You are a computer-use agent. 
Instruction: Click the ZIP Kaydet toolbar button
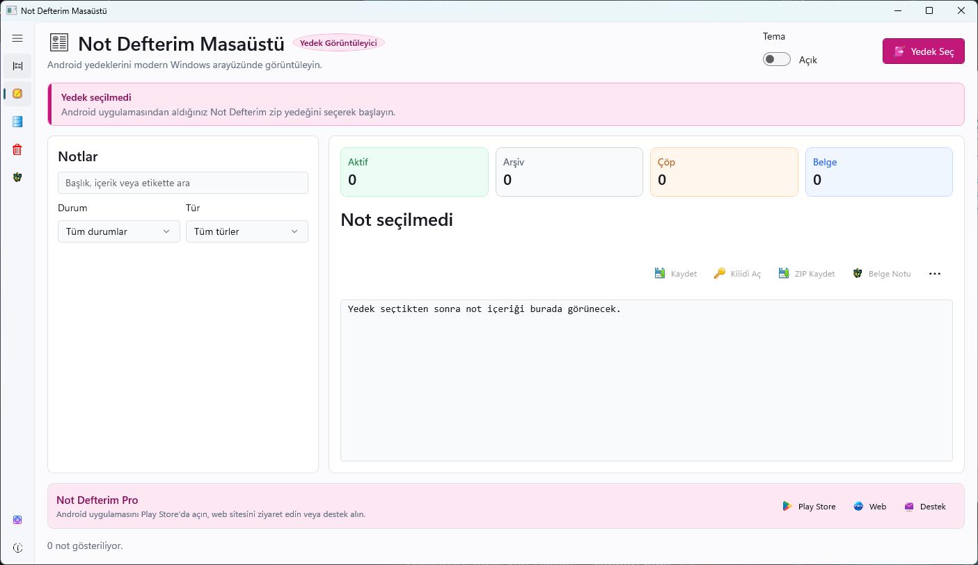pyautogui.click(x=806, y=274)
